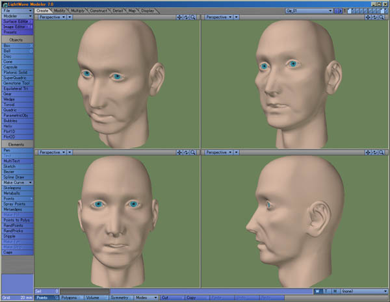The image size is (390, 302).
Task: Enable Polygons selection mode
Action: 68,297
